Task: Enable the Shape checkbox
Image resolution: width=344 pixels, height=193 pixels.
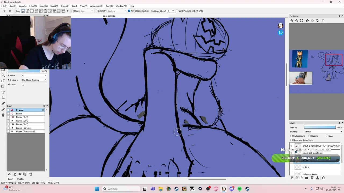Action: [73, 11]
